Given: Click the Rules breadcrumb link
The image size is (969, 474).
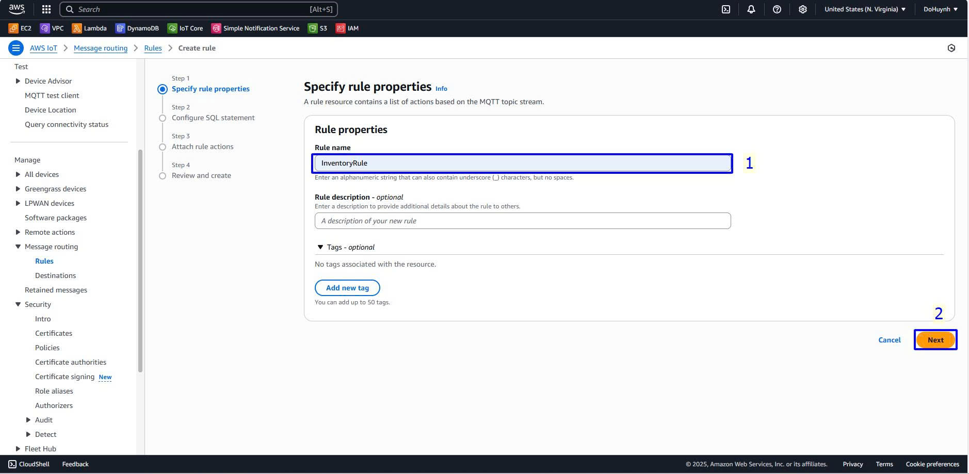Looking at the screenshot, I should click(153, 48).
